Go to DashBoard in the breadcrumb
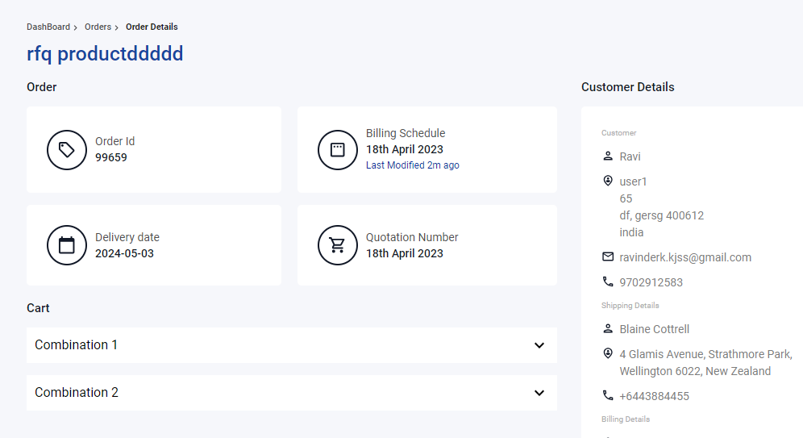This screenshot has width=803, height=438. 48,27
